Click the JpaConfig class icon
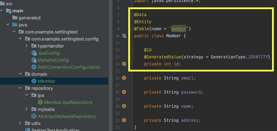This screenshot has width=277, height=131. (x=34, y=53)
